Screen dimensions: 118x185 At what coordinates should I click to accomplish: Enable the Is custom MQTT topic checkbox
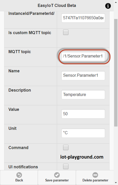[x=66, y=32]
